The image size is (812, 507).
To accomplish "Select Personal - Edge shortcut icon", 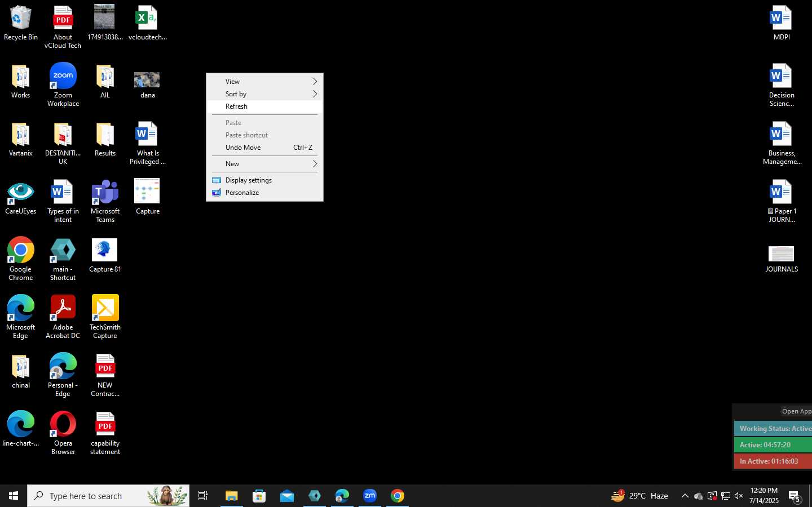I will coord(63,375).
